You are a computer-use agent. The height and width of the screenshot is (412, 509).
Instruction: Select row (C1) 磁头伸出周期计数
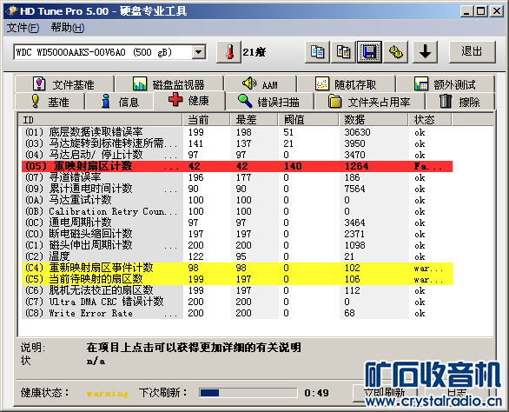click(x=237, y=245)
